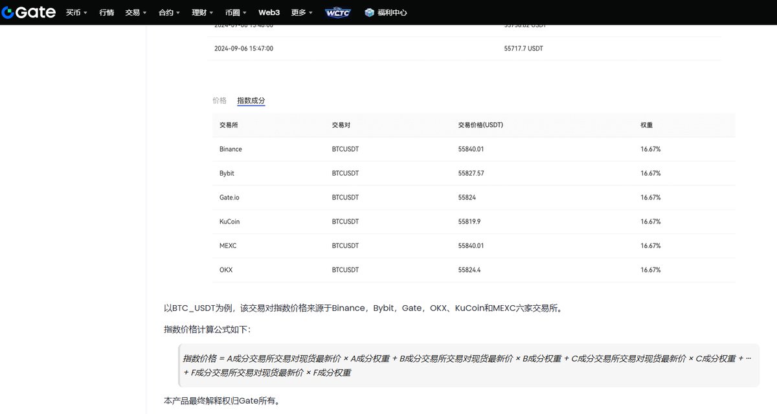Click the 2024-09-06 15:47:00 timestamp
Viewport: 777px width, 414px height.
click(x=243, y=49)
